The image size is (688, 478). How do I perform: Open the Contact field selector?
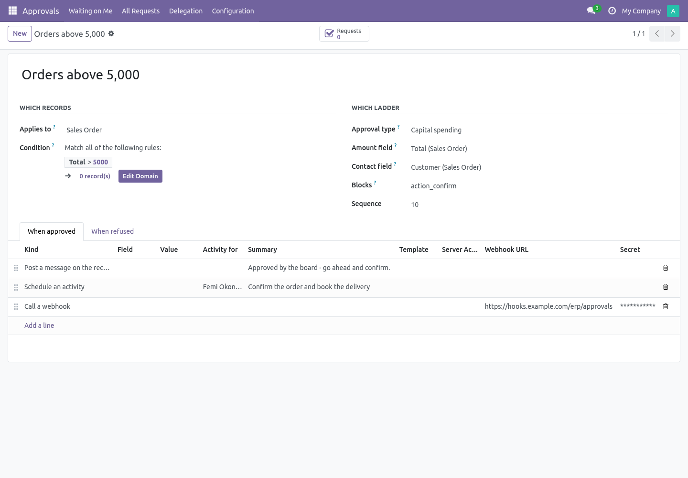tap(539, 167)
